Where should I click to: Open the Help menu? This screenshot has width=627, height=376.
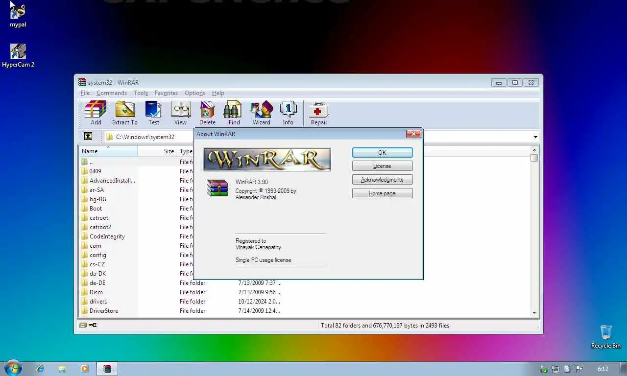(x=218, y=93)
